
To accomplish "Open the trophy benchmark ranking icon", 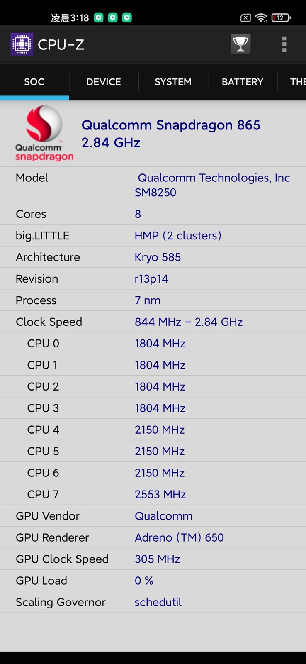I will coord(240,44).
